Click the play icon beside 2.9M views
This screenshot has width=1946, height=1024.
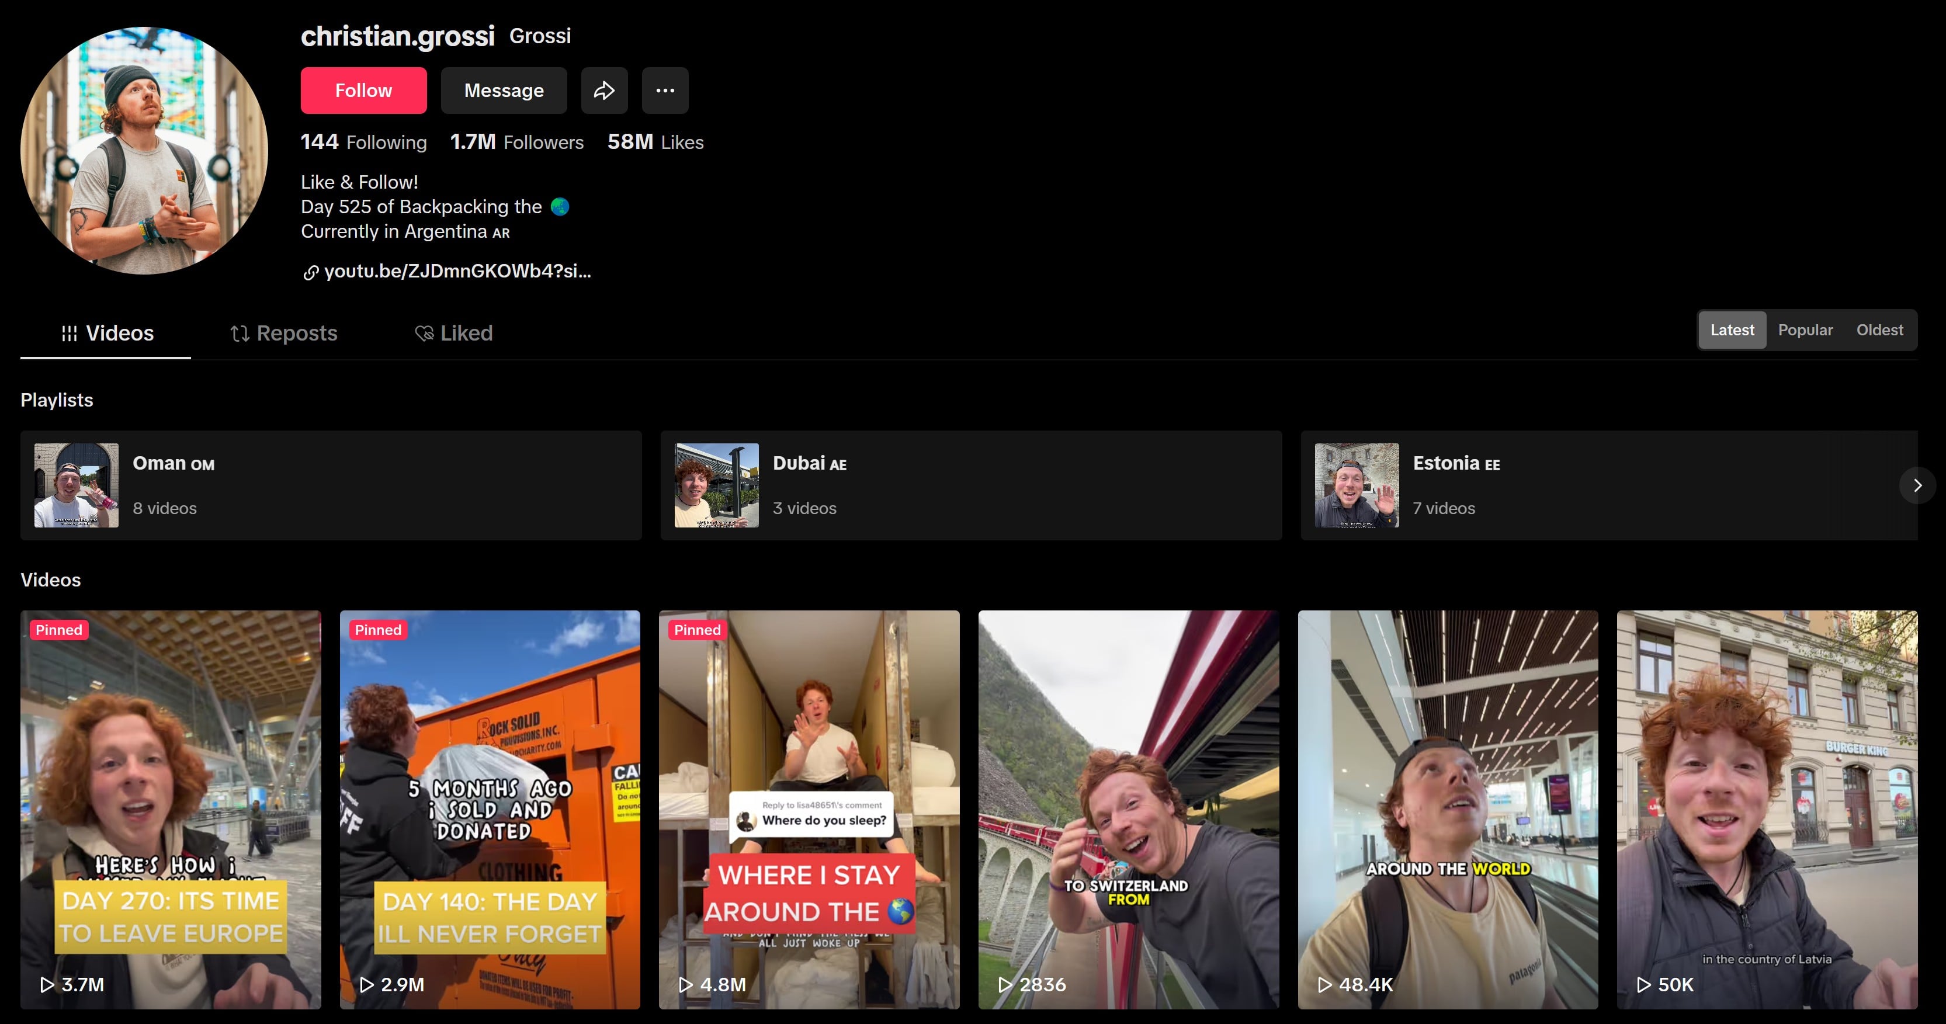click(366, 985)
